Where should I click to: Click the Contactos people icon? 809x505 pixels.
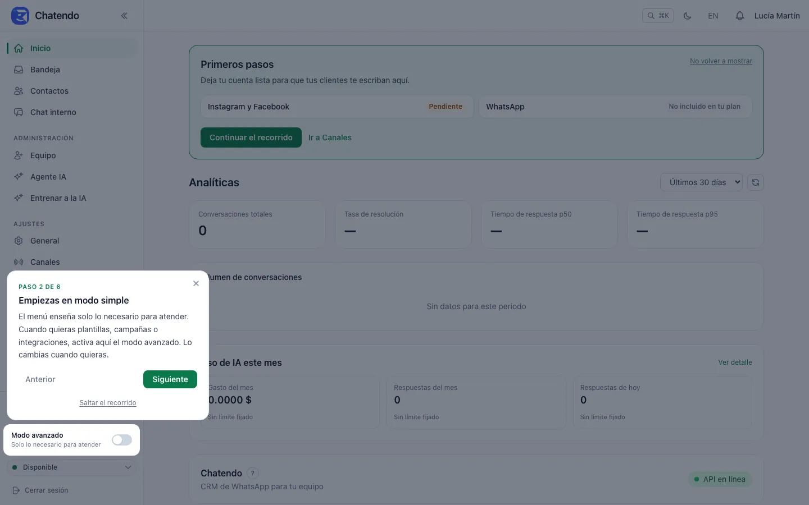pos(19,91)
